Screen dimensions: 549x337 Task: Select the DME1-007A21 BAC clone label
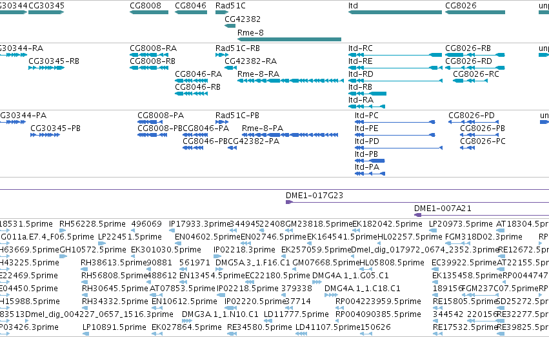[443, 208]
